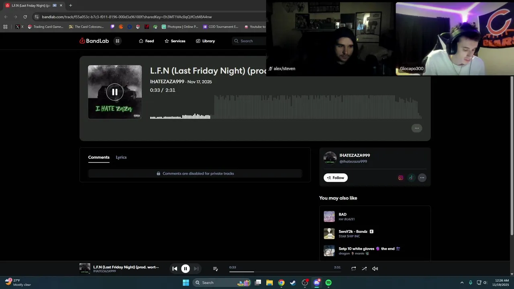This screenshot has width=514, height=289.
Task: Go back in browser history
Action: pos(6,17)
